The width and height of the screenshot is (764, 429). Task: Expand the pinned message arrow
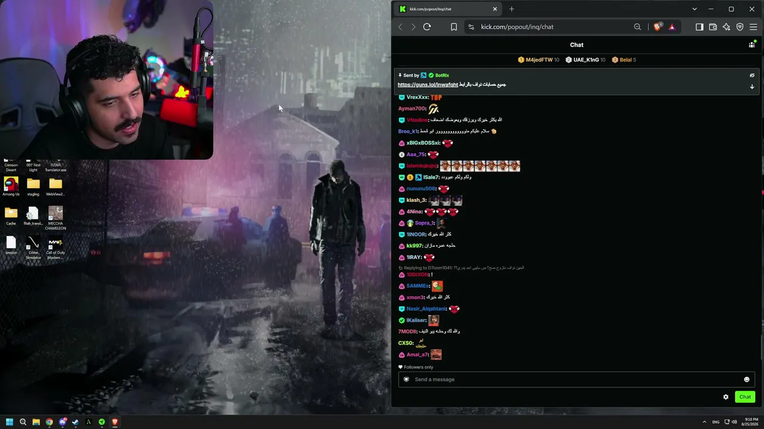pyautogui.click(x=752, y=86)
